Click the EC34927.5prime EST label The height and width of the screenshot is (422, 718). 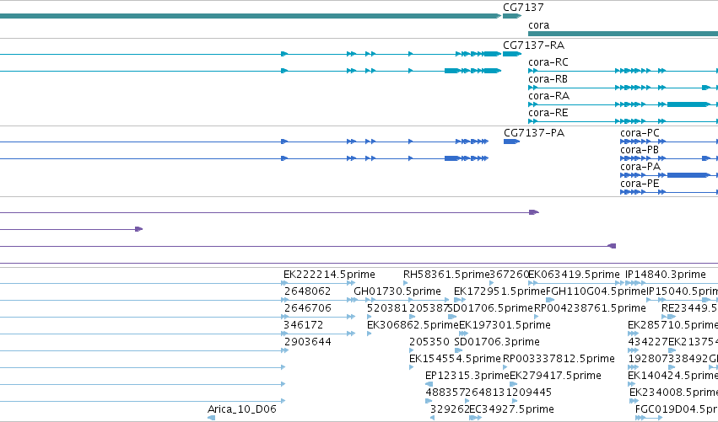[x=511, y=409]
